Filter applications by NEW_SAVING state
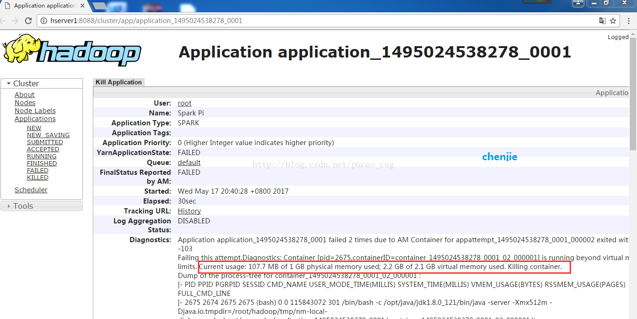The image size is (637, 319). pyautogui.click(x=48, y=135)
